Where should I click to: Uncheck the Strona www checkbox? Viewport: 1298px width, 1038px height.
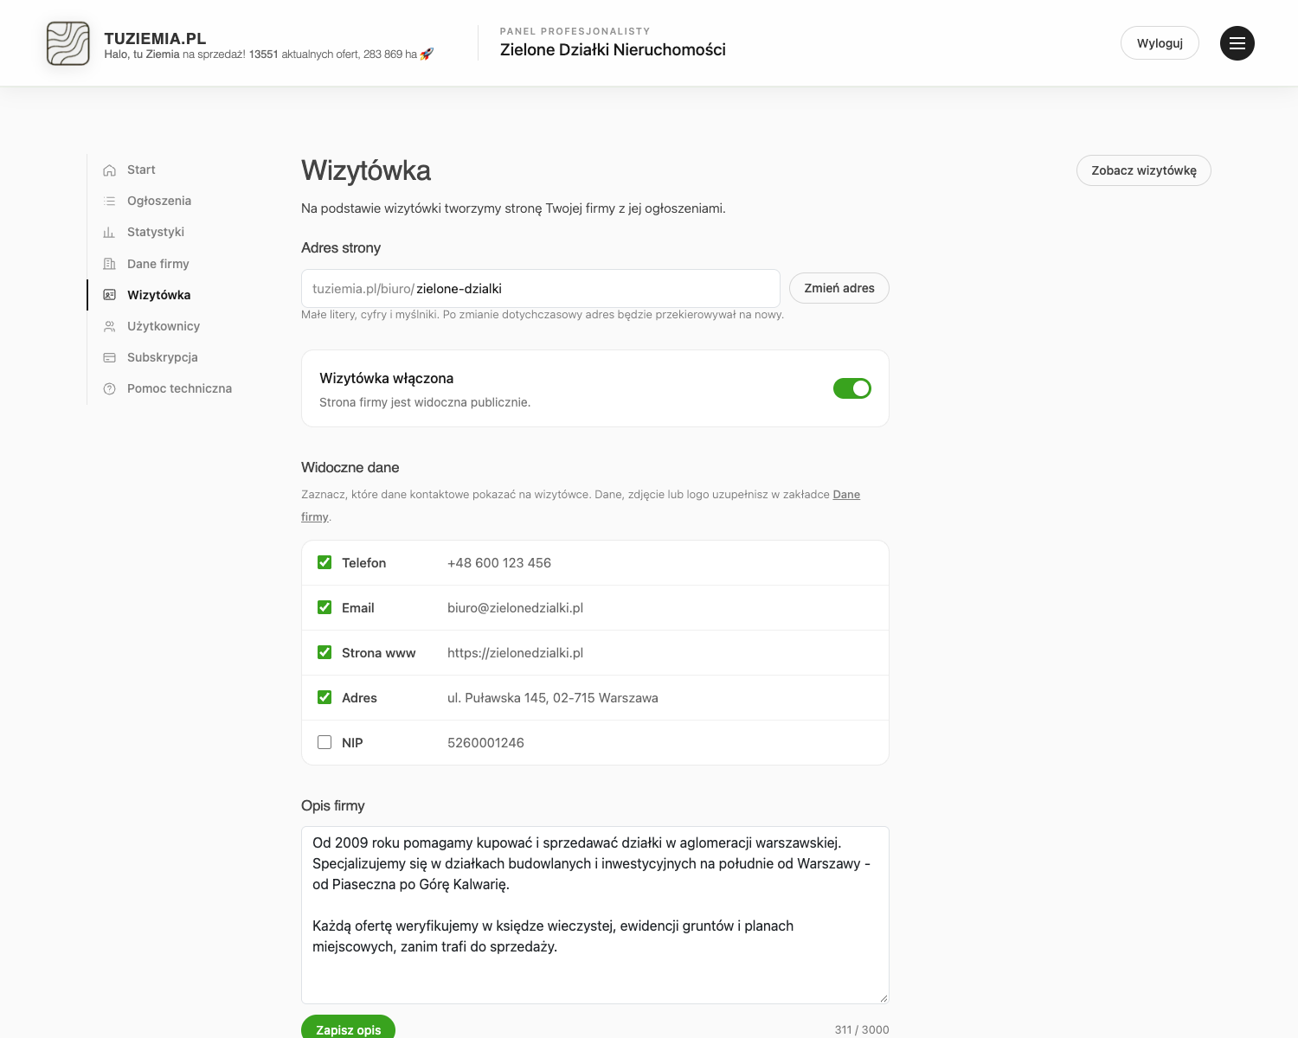click(x=324, y=652)
